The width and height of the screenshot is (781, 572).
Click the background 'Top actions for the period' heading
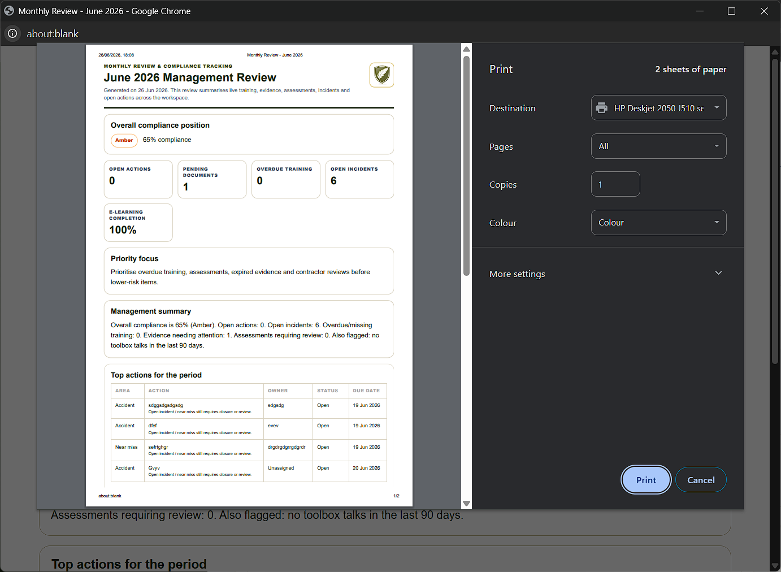click(129, 564)
